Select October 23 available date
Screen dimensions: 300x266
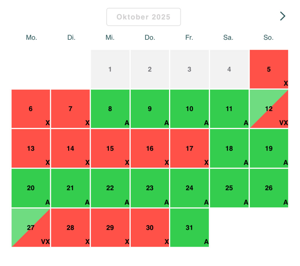(150, 188)
